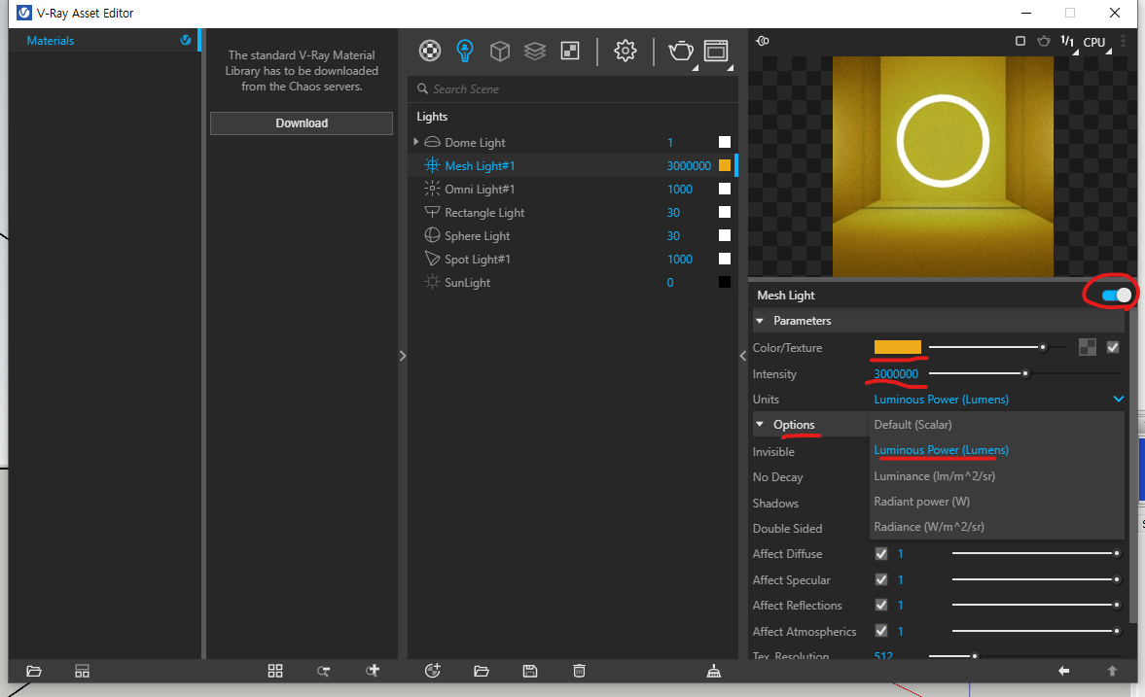Toggle the Mesh Light on/off switch

coord(1117,295)
